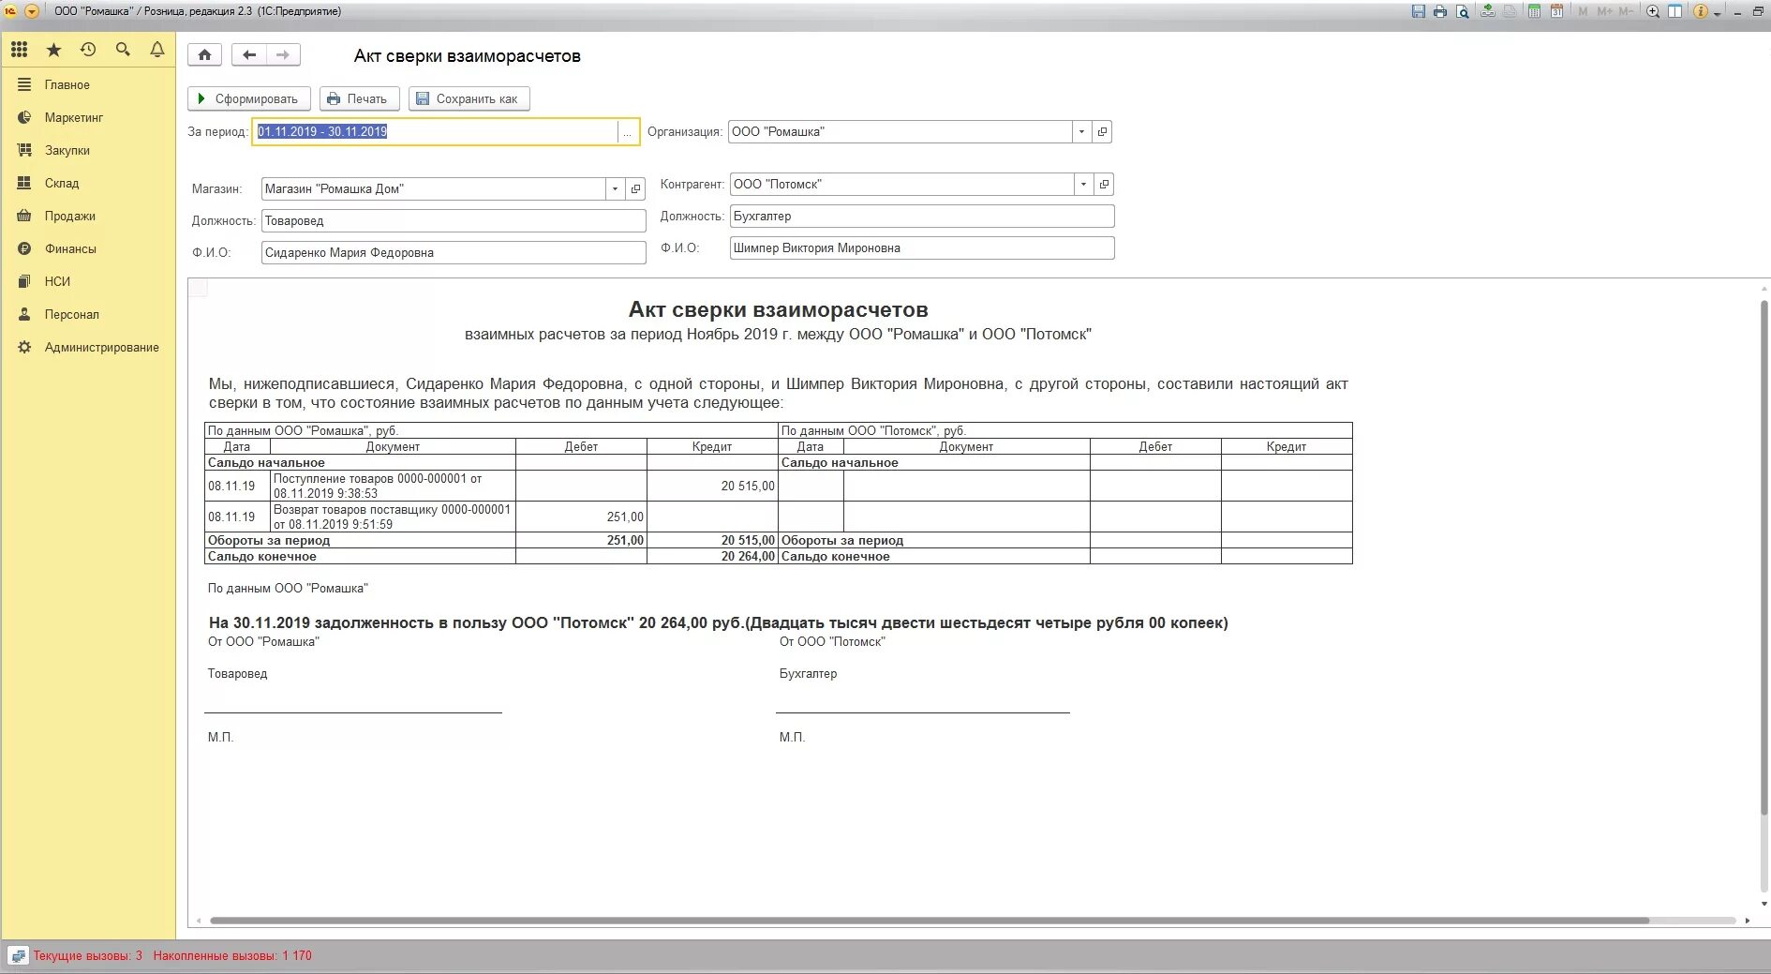This screenshot has height=974, width=1771.
Task: Click Сохранить как button
Action: 469,98
